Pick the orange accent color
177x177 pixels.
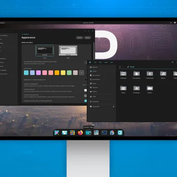[x=57, y=73]
